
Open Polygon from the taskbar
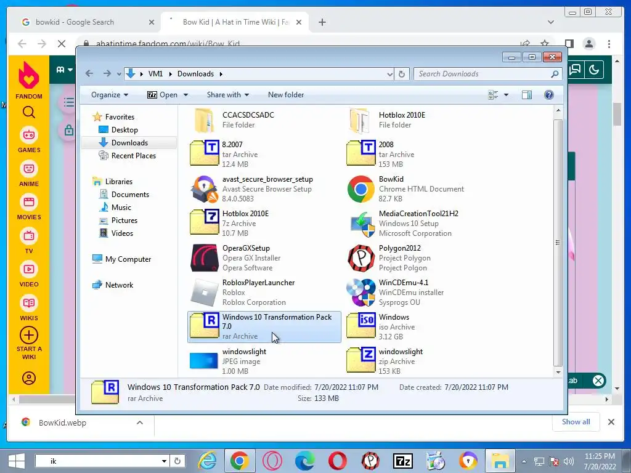[370, 461]
